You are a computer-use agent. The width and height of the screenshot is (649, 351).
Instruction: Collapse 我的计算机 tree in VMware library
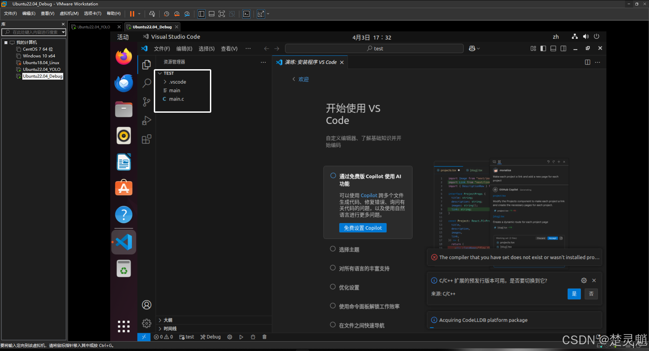pos(6,43)
